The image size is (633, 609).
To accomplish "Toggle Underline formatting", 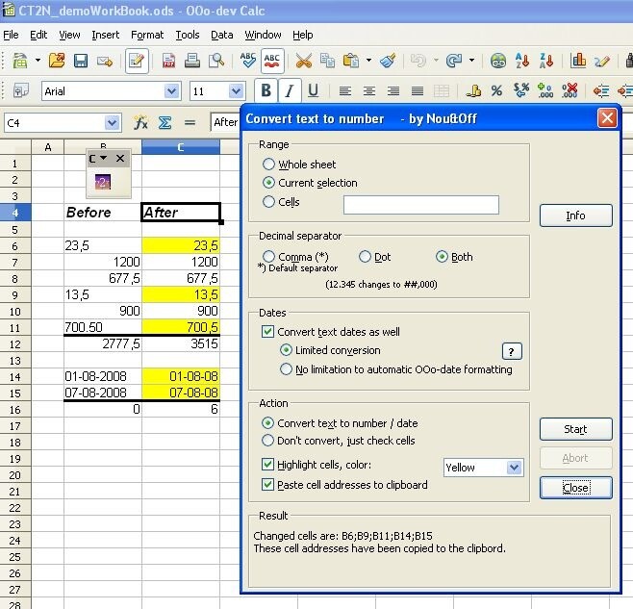I will (313, 90).
